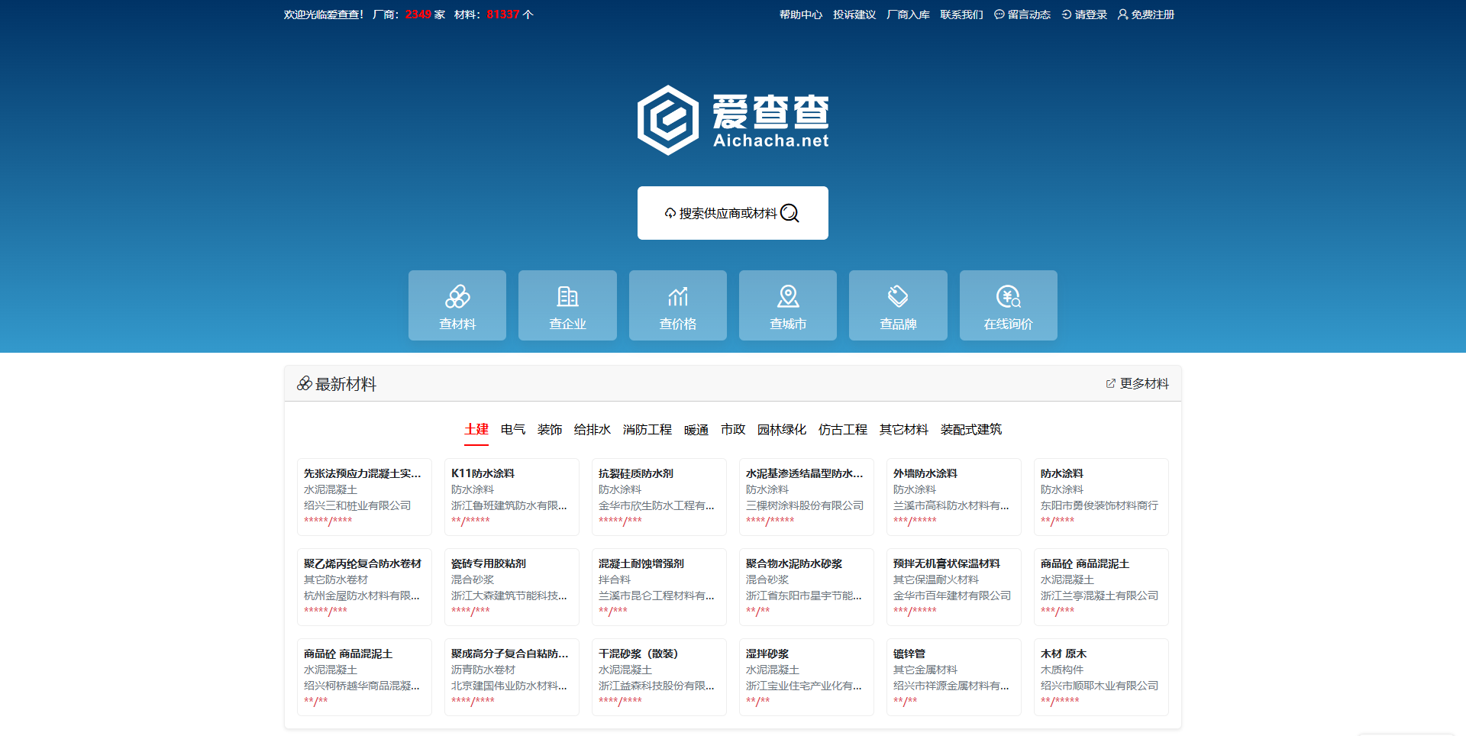Image resolution: width=1466 pixels, height=736 pixels.
Task: Open the 木材 原木 material card
Action: pyautogui.click(x=1101, y=677)
